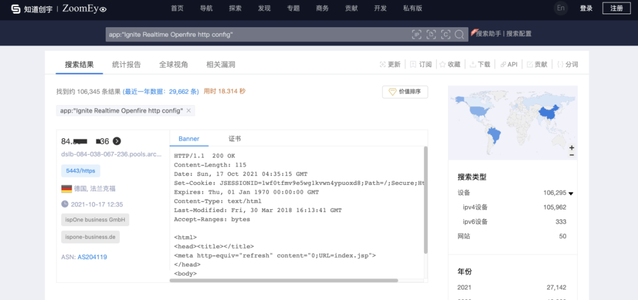Screen dimensions: 638x300
Task: Open 专题 menu item
Action: pyautogui.click(x=294, y=8)
